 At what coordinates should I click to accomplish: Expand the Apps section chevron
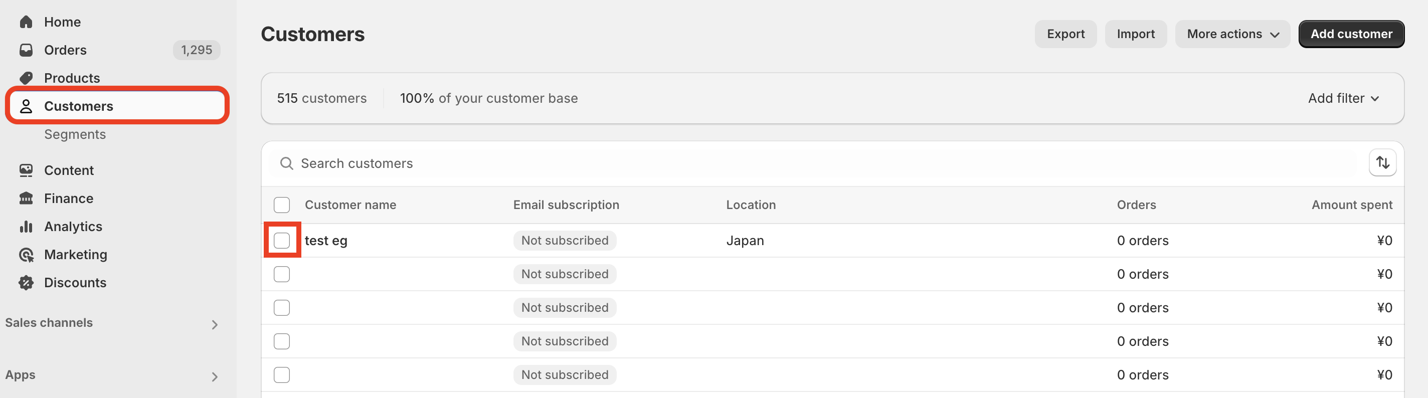[x=215, y=377]
